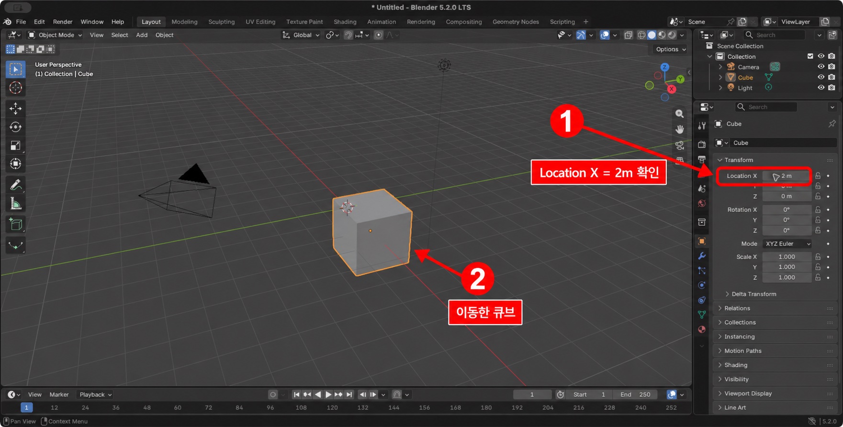
Task: Open the Tool properties tab
Action: (702, 125)
